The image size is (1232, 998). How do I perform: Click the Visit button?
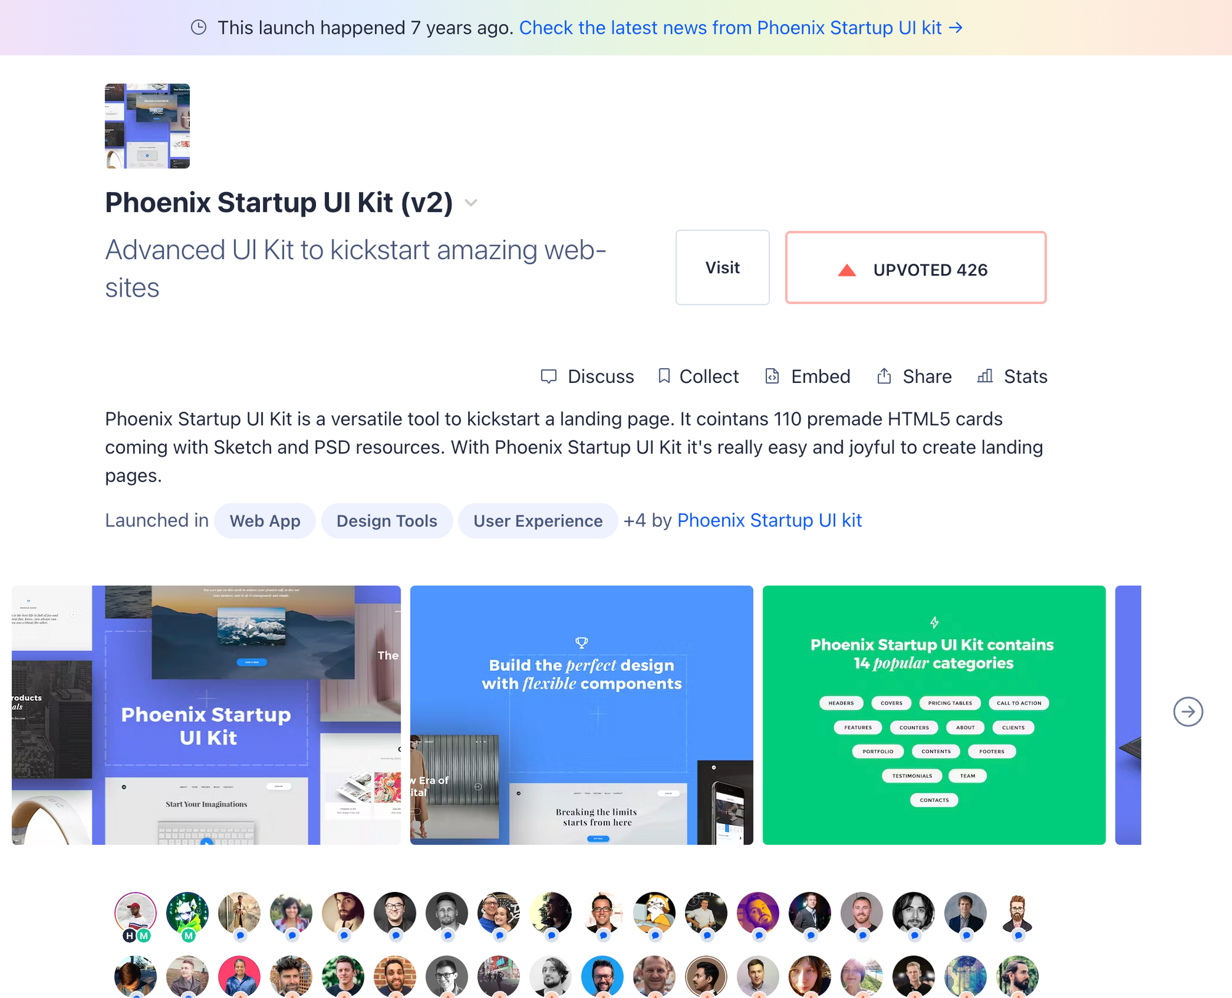[x=722, y=267]
